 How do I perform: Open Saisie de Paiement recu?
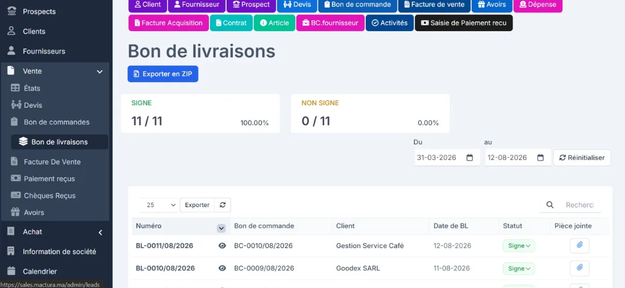pyautogui.click(x=464, y=23)
